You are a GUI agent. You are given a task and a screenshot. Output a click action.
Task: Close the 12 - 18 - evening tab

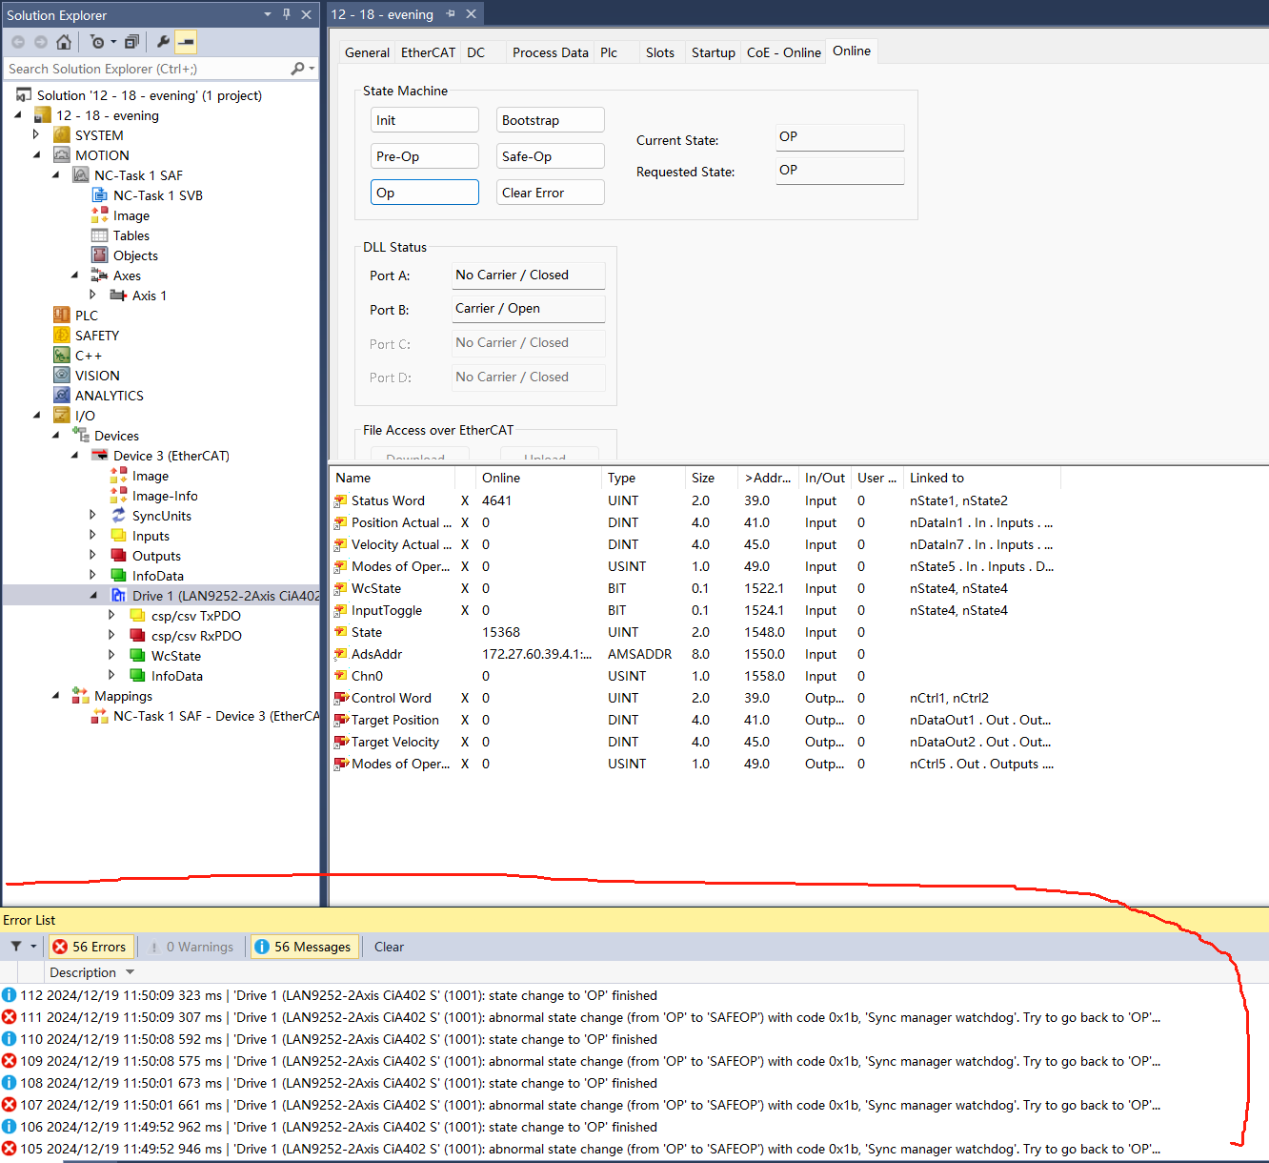click(471, 14)
